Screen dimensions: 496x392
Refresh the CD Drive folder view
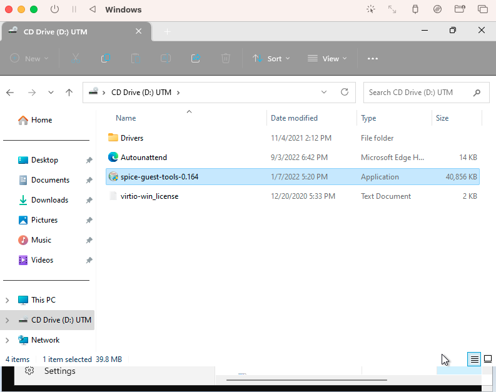click(x=345, y=92)
